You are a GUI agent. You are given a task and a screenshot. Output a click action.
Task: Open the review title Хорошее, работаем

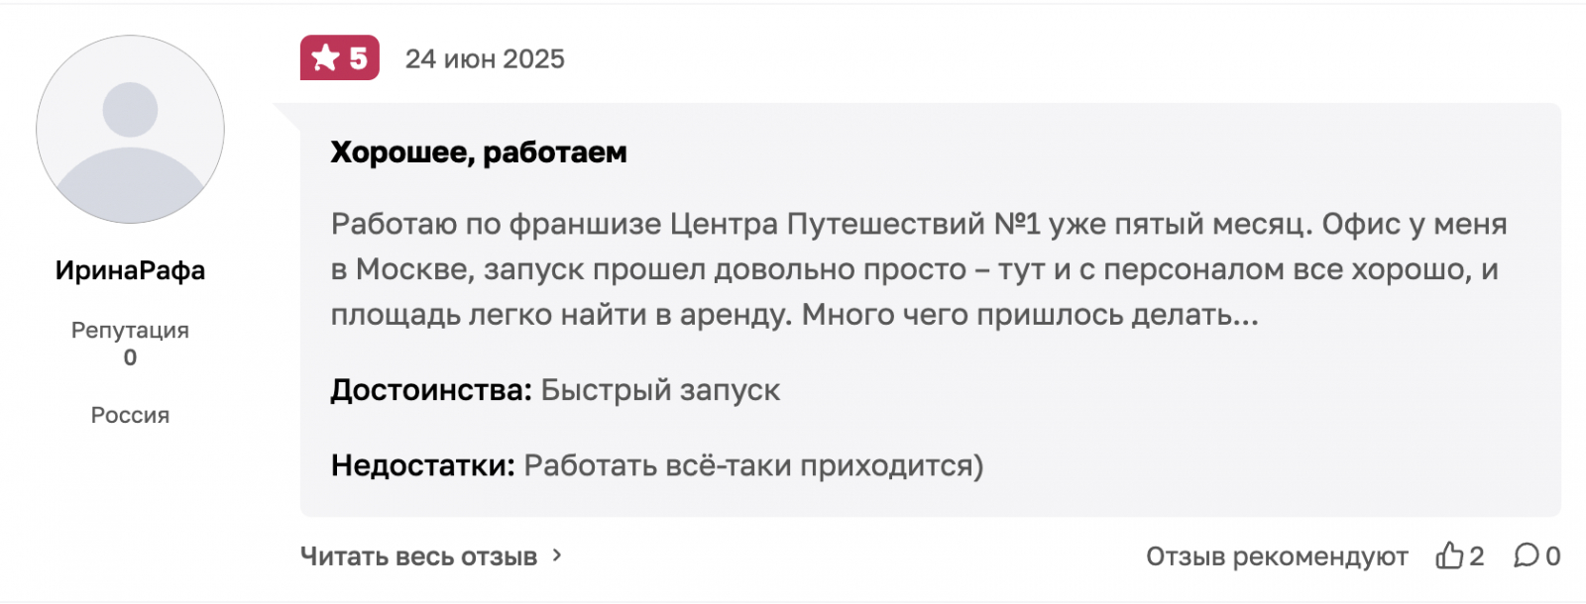tap(479, 152)
